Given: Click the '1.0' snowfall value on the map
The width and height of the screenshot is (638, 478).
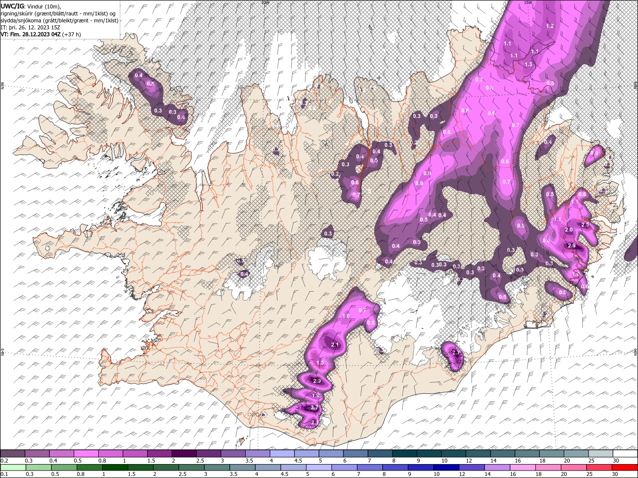Looking at the screenshot, I should 346,316.
